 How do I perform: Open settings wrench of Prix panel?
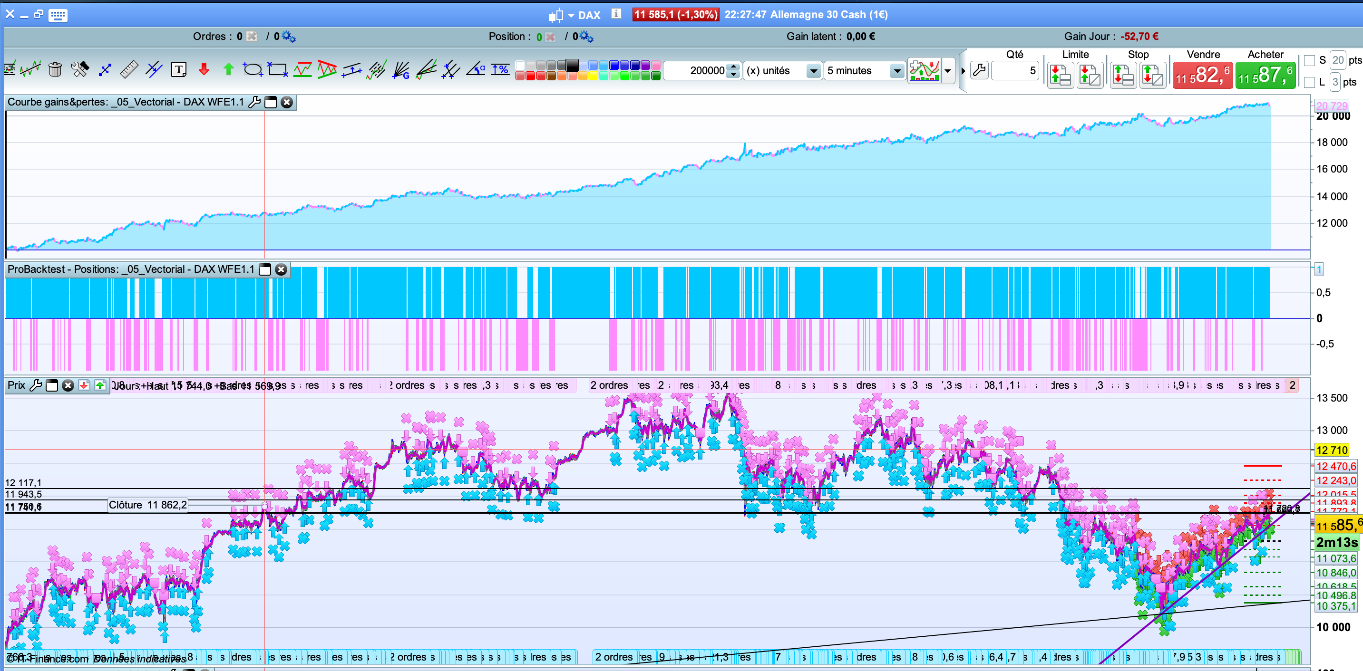[36, 385]
